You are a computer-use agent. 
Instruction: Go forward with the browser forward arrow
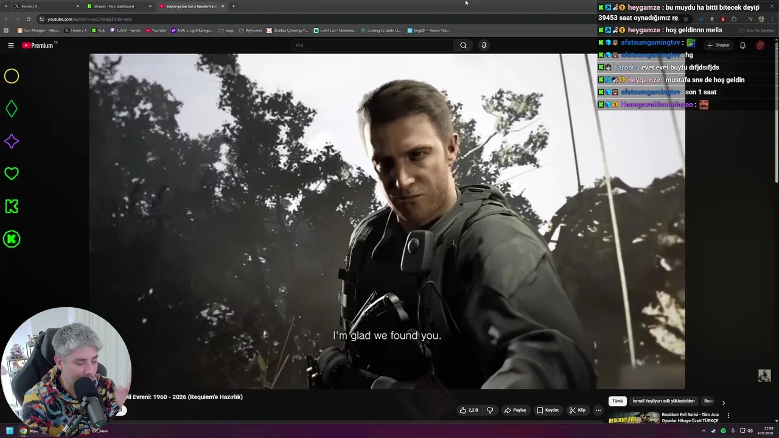[17, 19]
